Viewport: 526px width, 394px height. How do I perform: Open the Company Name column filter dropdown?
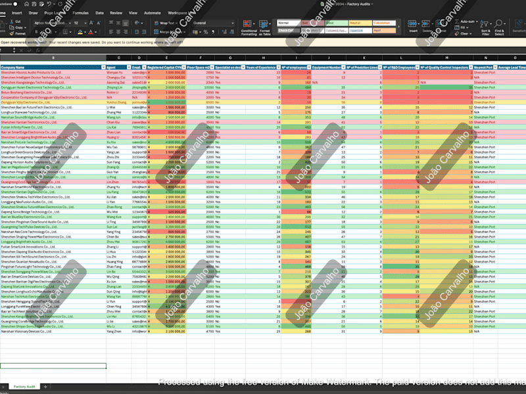[103, 68]
